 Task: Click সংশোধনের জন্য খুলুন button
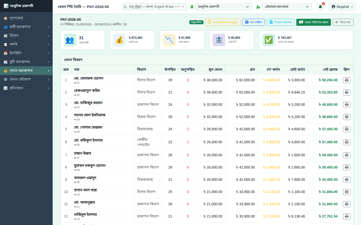coord(223,22)
